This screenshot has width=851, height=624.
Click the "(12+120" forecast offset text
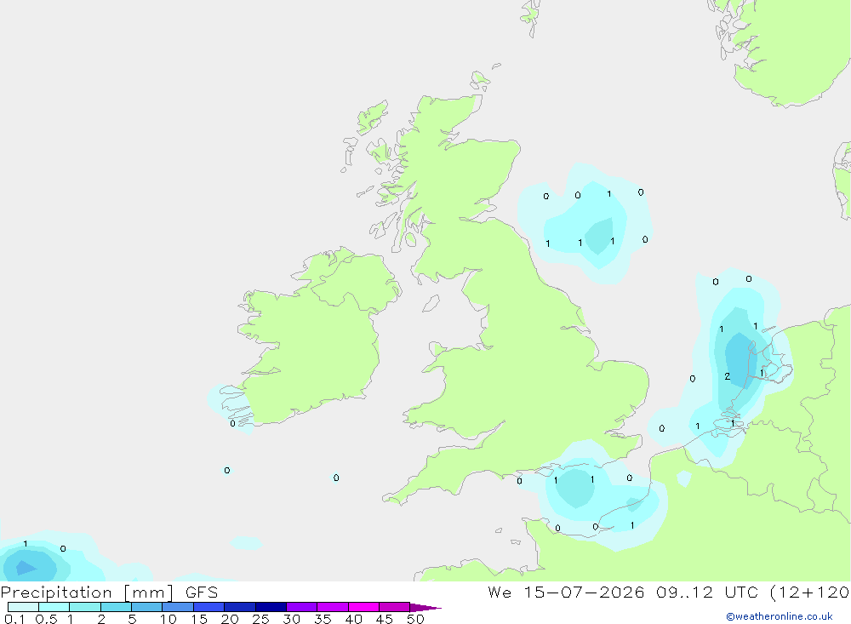point(809,593)
